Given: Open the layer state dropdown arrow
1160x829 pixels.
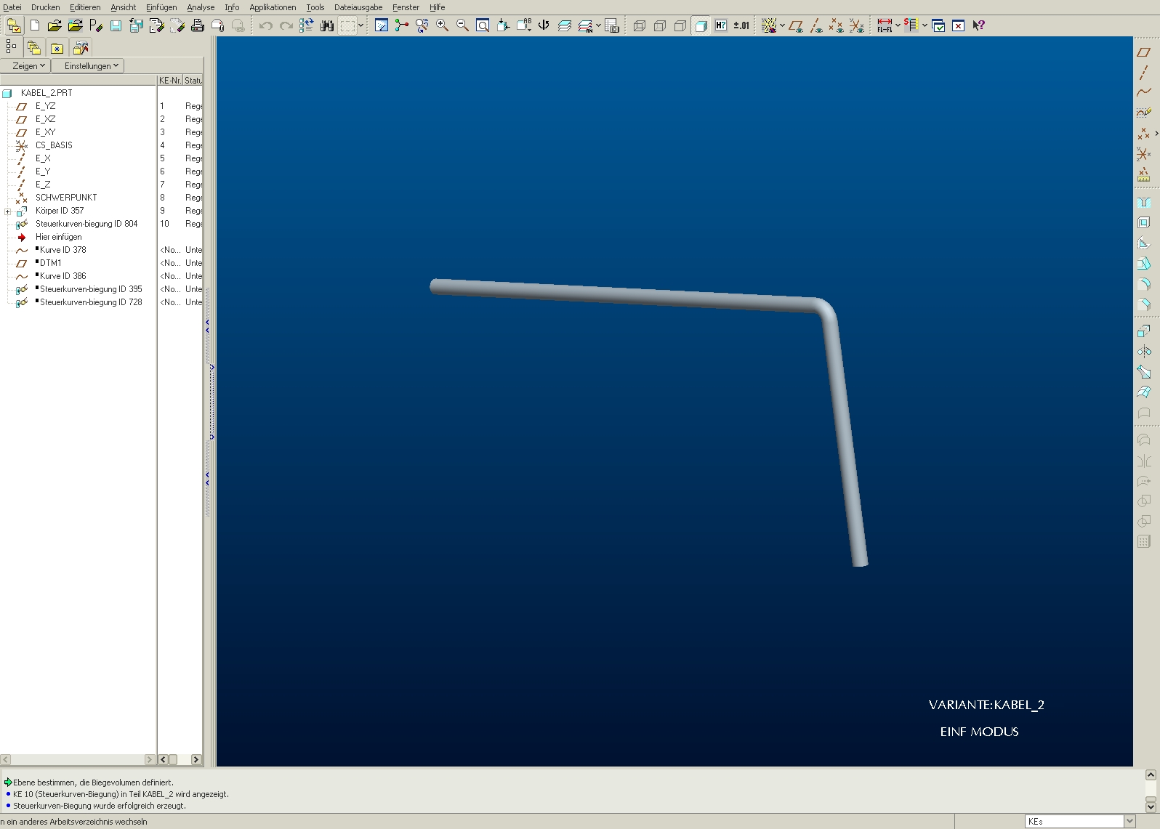Looking at the screenshot, I should [598, 25].
